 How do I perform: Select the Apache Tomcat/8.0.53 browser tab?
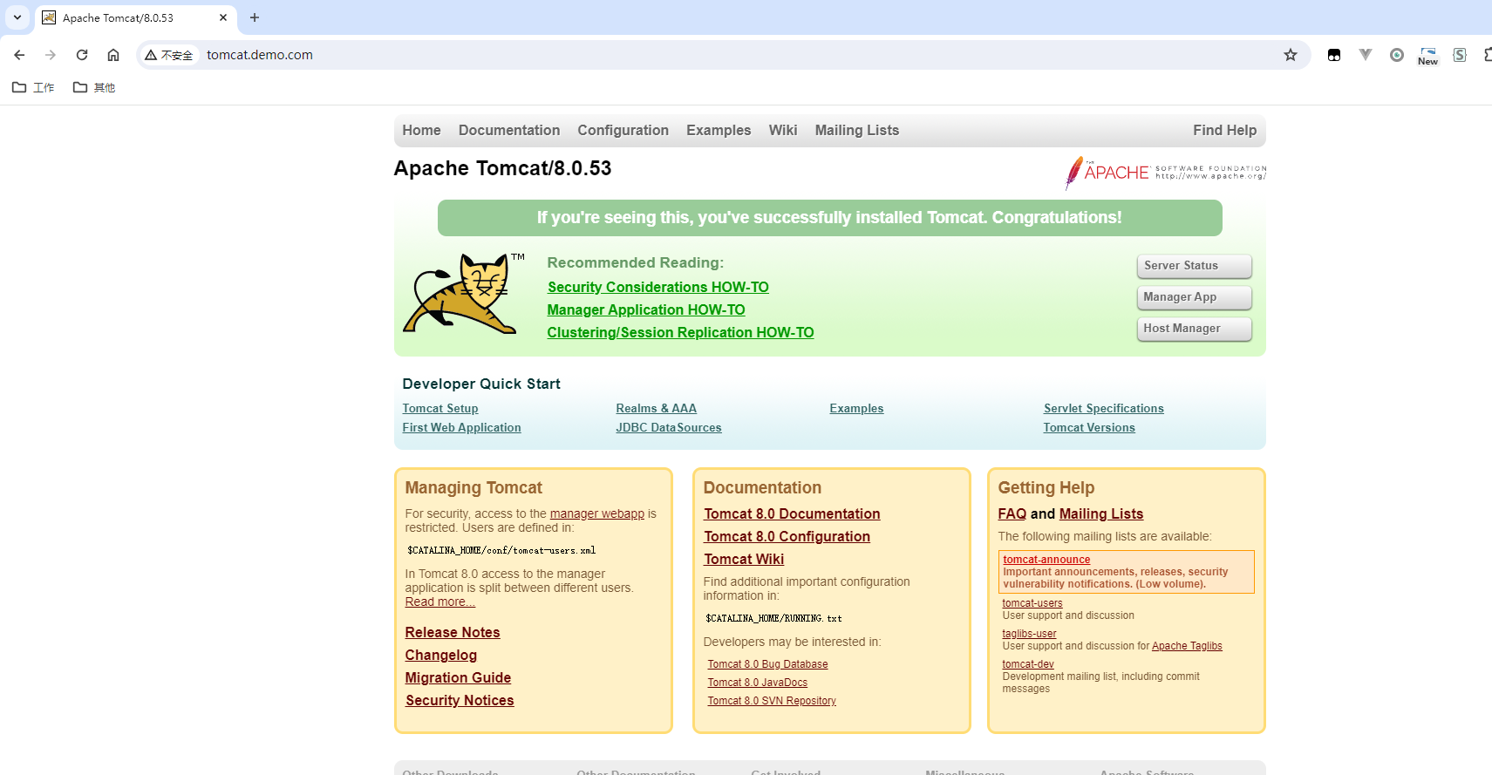point(135,17)
